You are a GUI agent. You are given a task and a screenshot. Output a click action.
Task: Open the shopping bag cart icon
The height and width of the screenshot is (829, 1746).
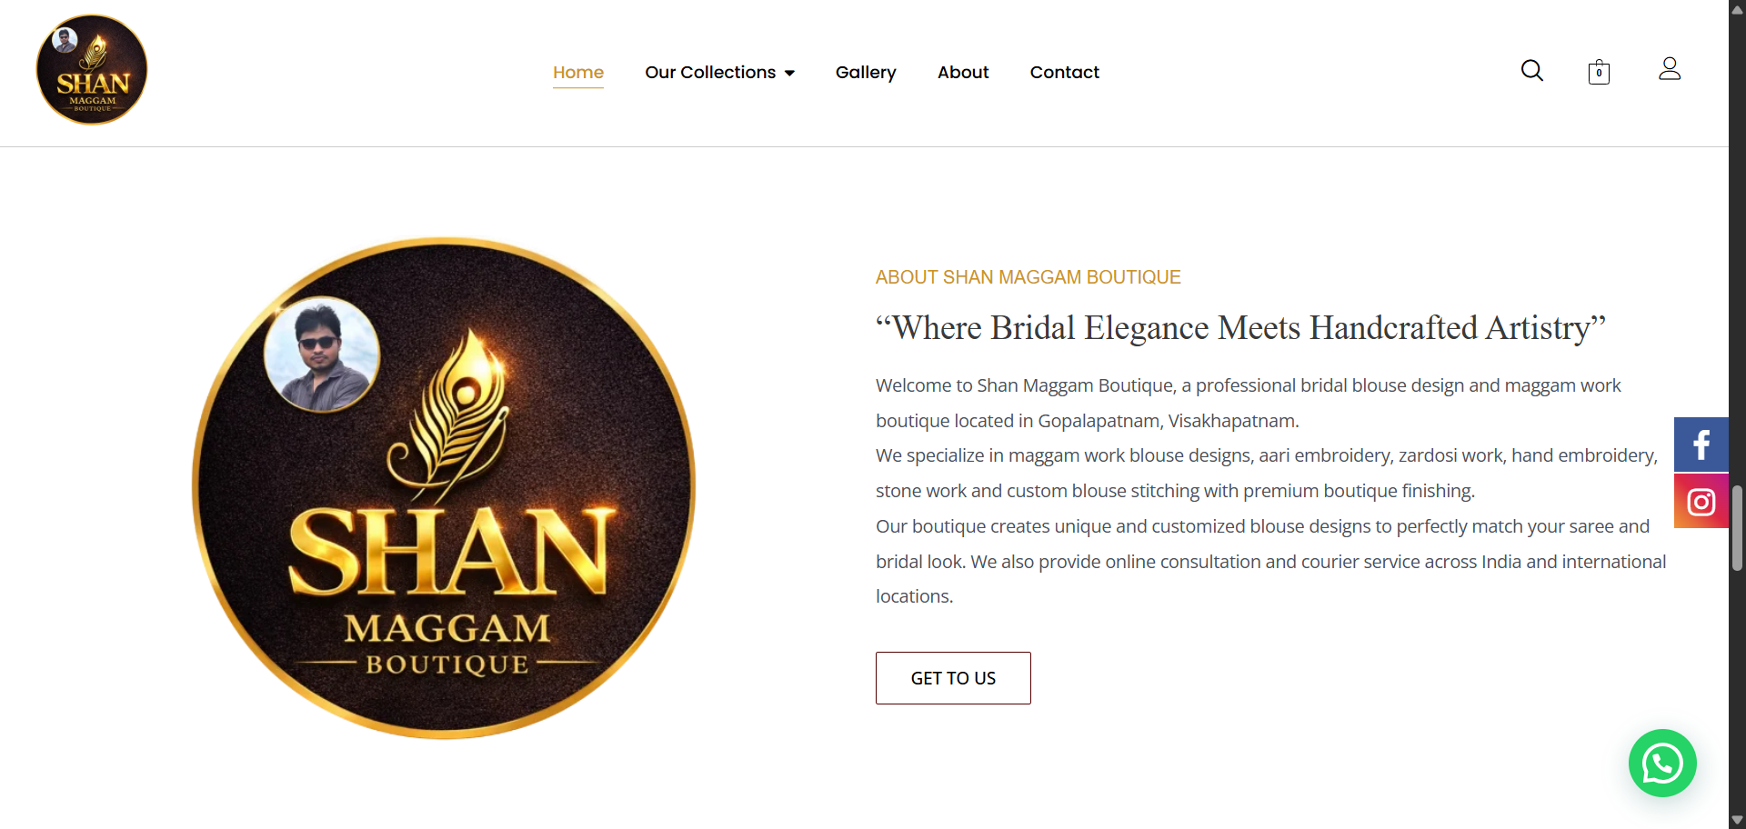1599,72
